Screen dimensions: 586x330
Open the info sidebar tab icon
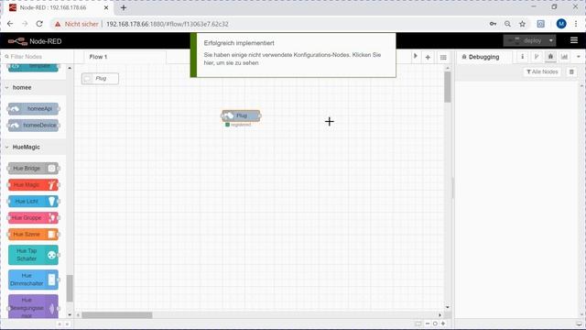tap(523, 57)
